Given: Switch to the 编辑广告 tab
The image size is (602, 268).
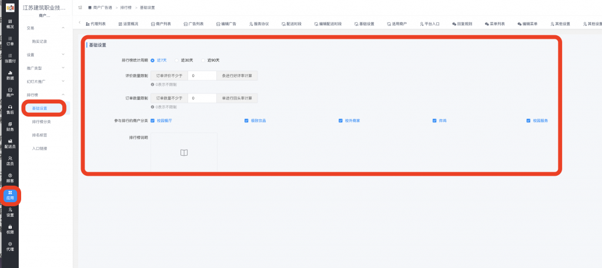Looking at the screenshot, I should pos(226,24).
